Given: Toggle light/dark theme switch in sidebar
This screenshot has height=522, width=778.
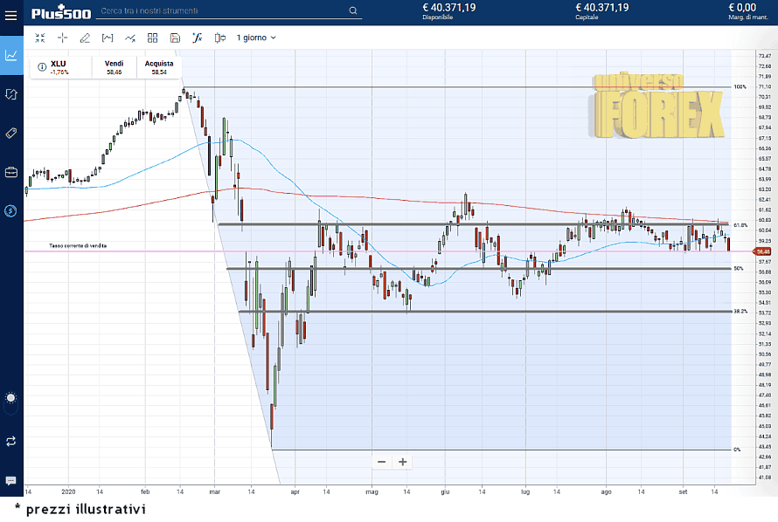Looking at the screenshot, I should pos(11,398).
